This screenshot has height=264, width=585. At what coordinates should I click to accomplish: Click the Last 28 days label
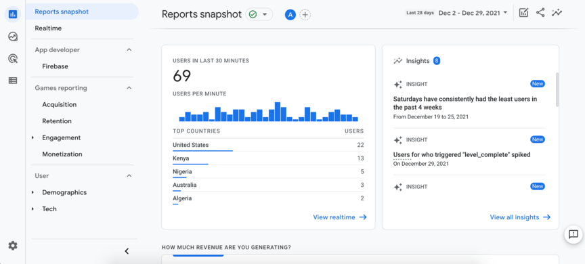(420, 13)
